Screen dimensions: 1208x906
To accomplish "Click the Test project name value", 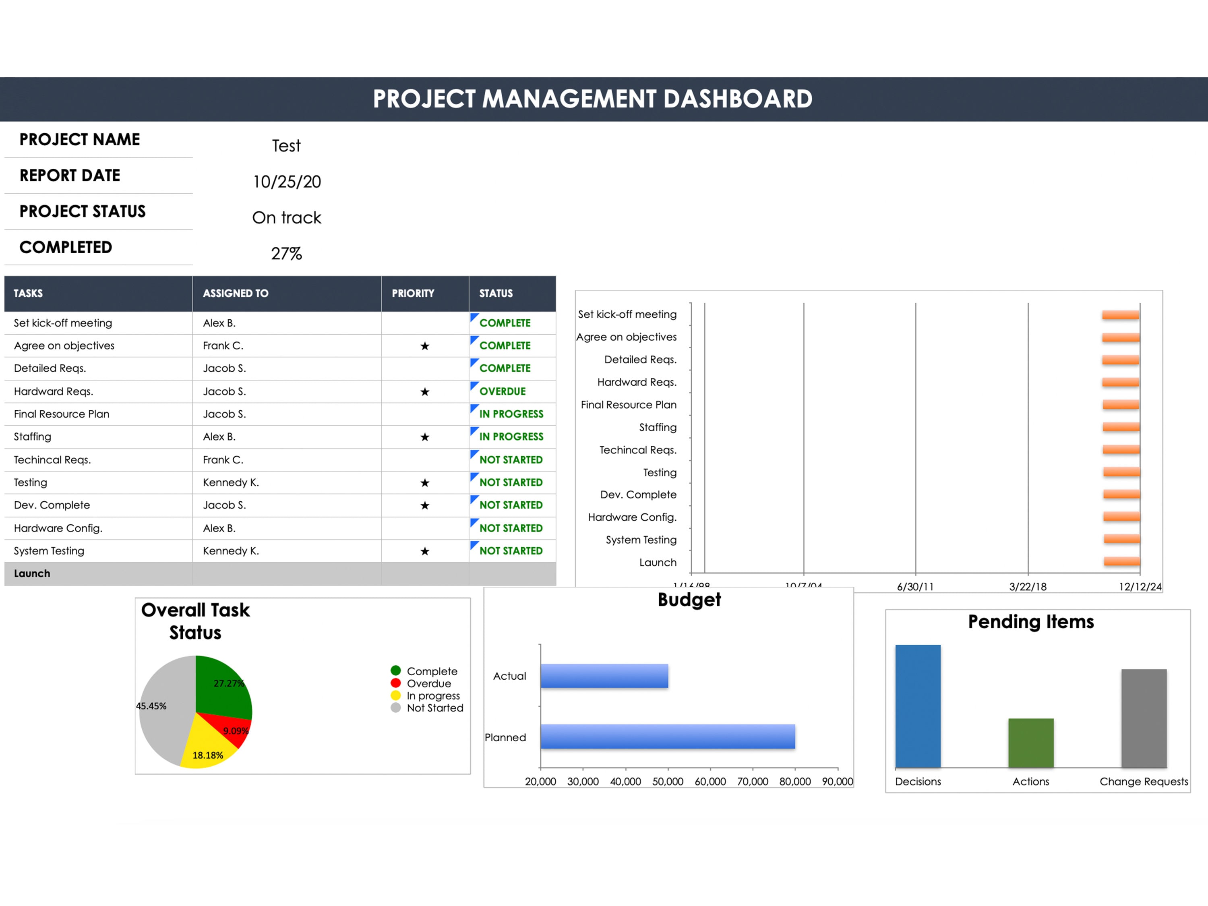I will (x=286, y=146).
